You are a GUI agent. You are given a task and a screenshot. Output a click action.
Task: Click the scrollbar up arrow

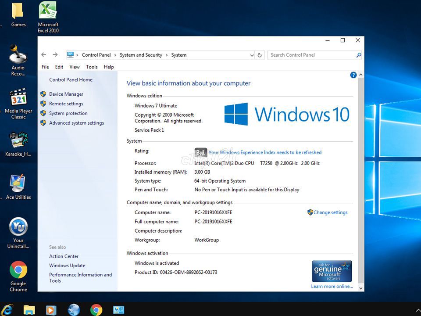[361, 75]
